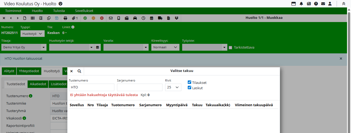
Task: Open the Toiminnot menu
Action: [x=13, y=11]
